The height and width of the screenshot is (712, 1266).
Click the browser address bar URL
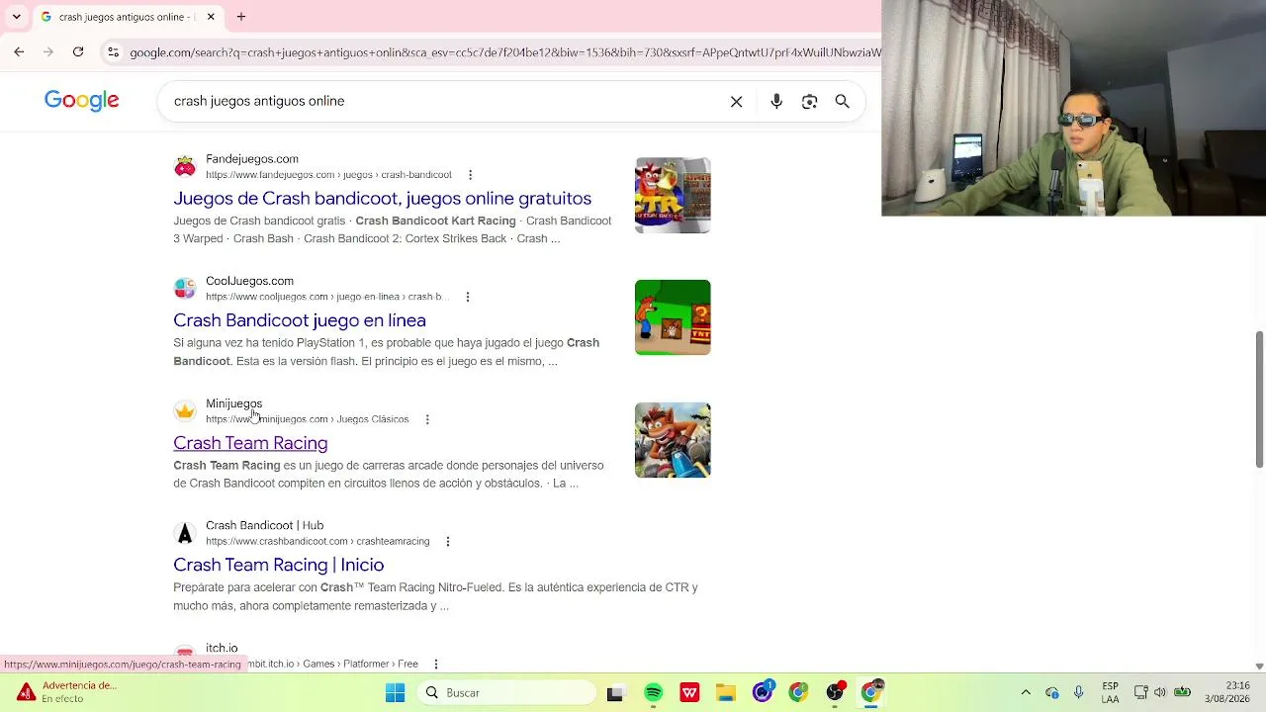tap(504, 52)
